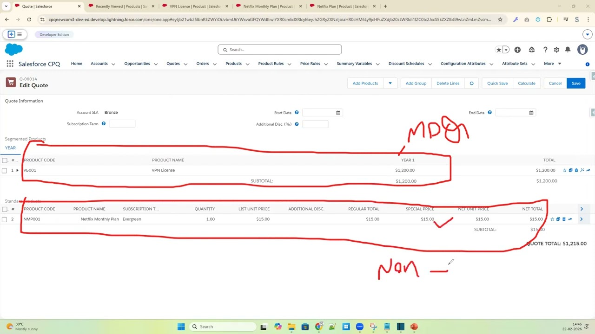Expand the VL-001 row triangle
The image size is (595, 334).
[18, 170]
